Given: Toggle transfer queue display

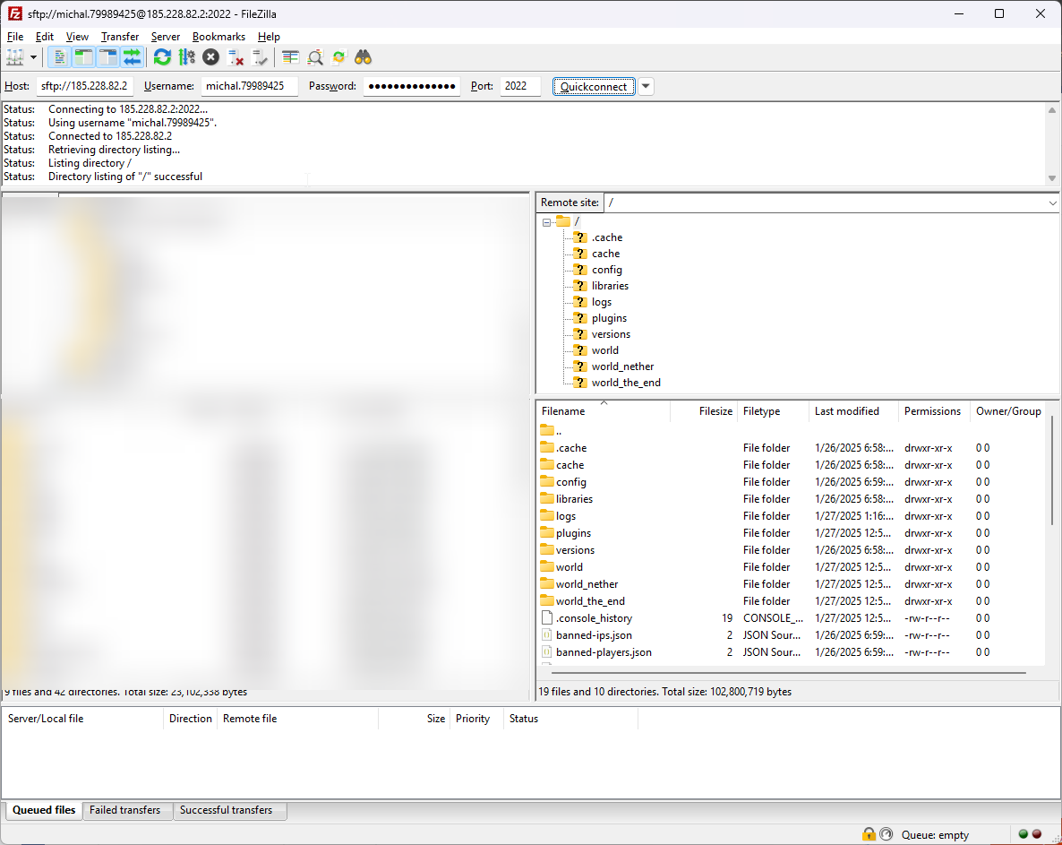Looking at the screenshot, I should pos(132,57).
